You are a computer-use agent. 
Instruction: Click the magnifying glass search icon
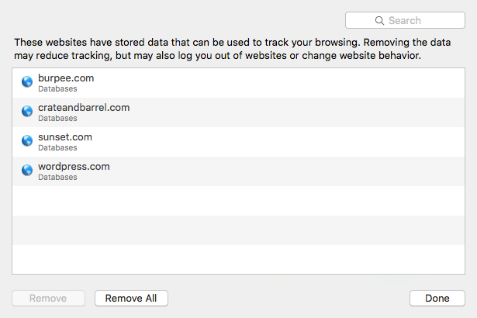click(x=379, y=21)
